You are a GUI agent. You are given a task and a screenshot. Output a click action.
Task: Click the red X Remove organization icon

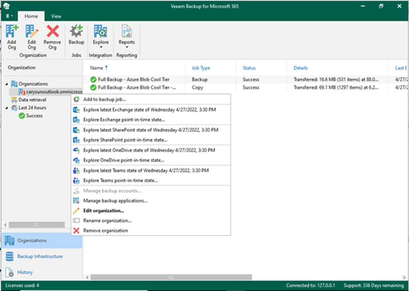pyautogui.click(x=76, y=230)
